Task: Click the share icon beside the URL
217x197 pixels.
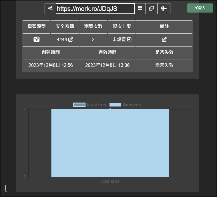Action: coord(50,9)
